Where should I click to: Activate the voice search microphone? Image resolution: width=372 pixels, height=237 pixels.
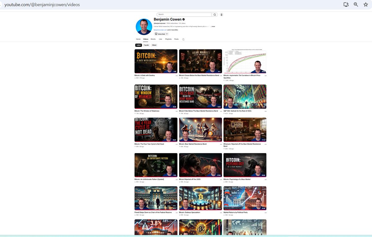click(221, 15)
